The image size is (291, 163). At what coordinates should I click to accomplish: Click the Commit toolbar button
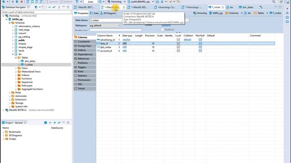click(x=51, y=2)
